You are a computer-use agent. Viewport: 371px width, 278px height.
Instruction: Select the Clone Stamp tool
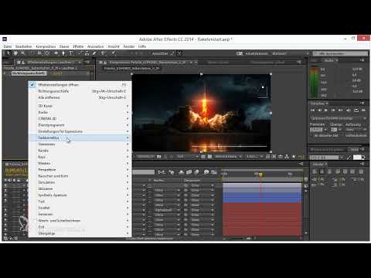(87, 53)
